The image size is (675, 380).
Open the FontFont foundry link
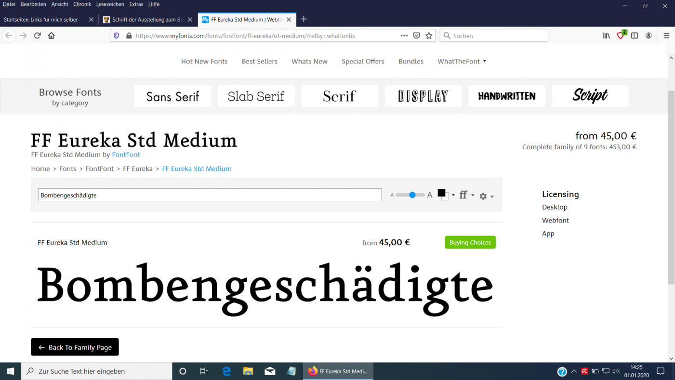click(x=126, y=155)
